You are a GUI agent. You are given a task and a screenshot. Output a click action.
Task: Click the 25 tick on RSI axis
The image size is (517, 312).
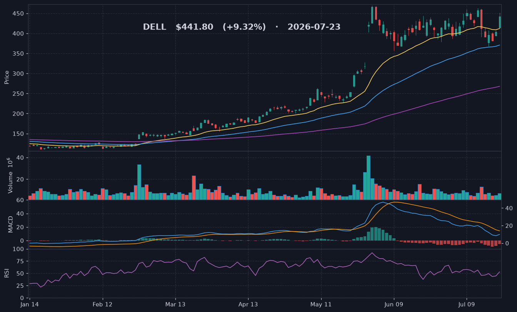click(20, 286)
